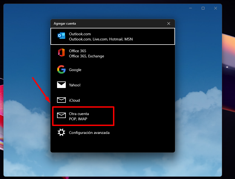Minimize the background Mail window
235x179 pixels.
click(x=191, y=8)
